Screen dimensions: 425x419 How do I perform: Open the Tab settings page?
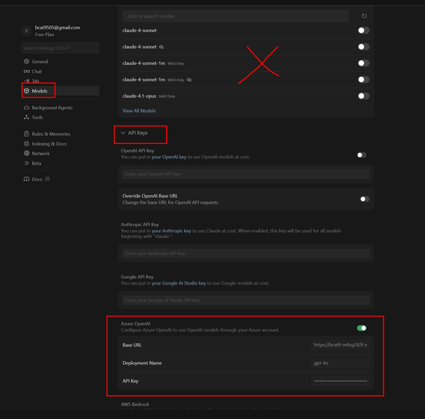tap(60, 81)
